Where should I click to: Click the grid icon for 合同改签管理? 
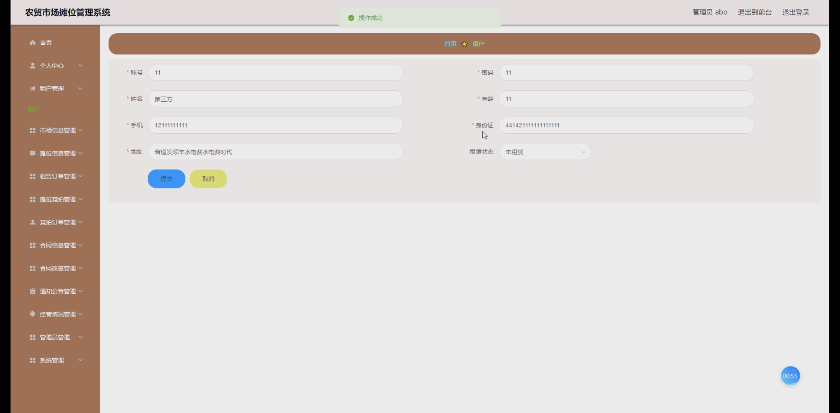click(32, 268)
